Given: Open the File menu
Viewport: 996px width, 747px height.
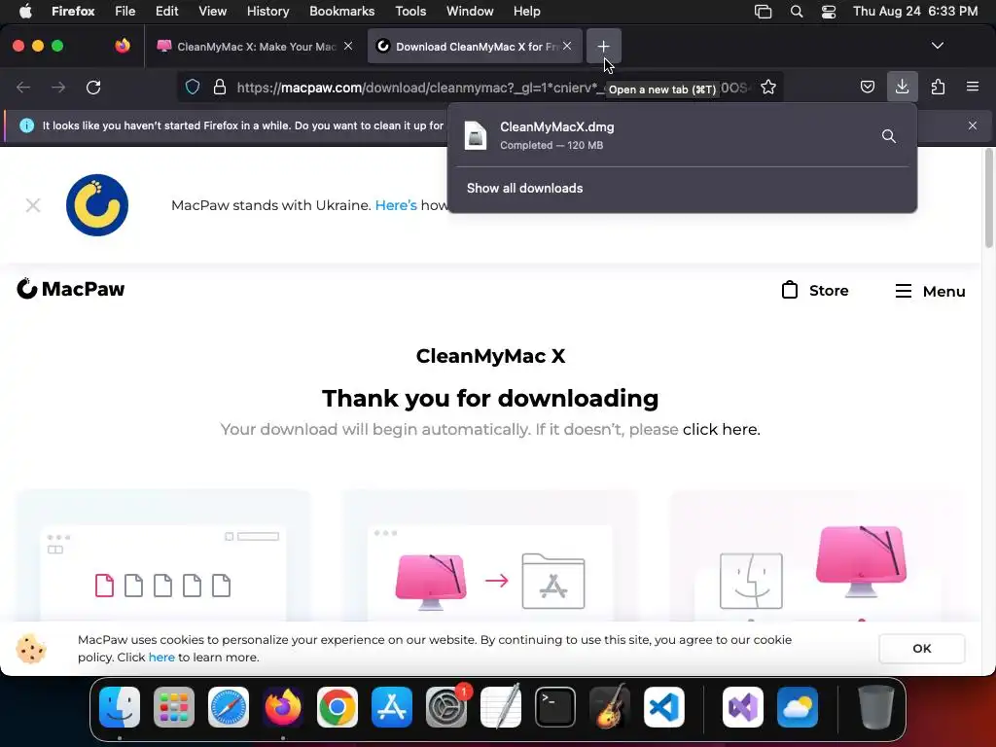Looking at the screenshot, I should point(125,11).
